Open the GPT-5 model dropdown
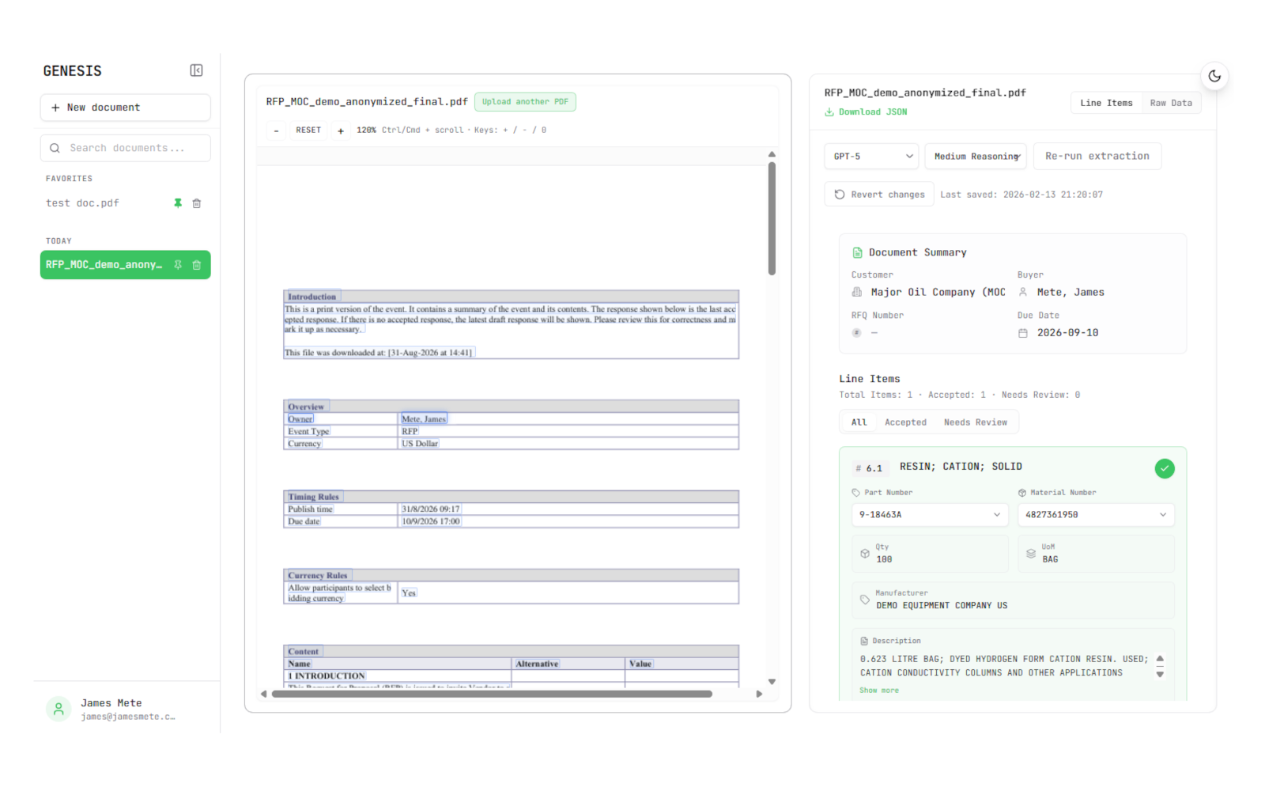 pos(870,156)
